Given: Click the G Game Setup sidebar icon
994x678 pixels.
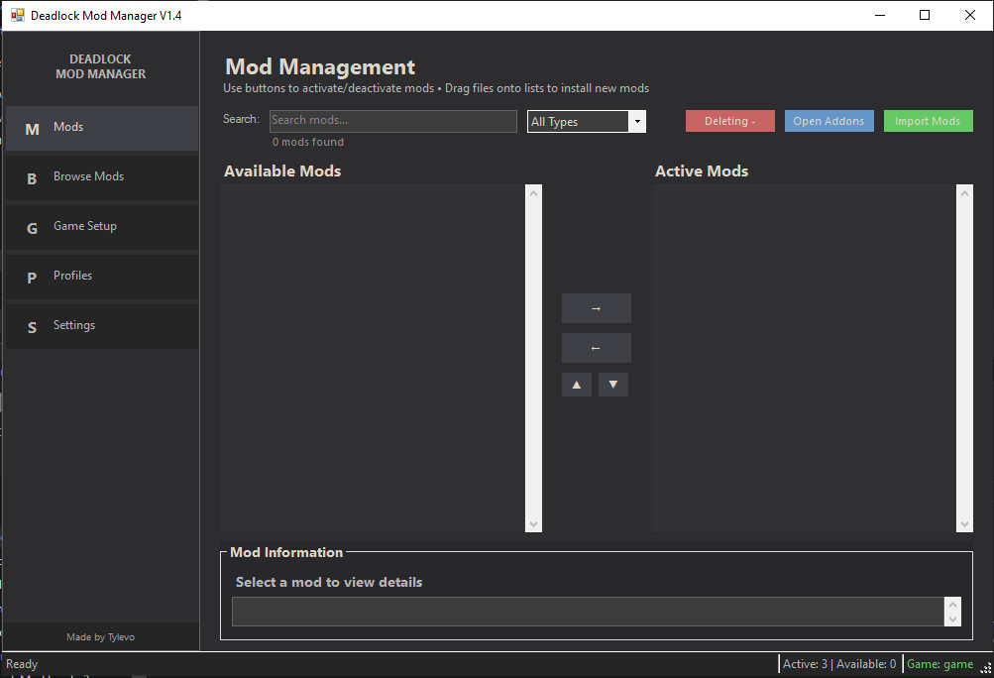Looking at the screenshot, I should [31, 226].
